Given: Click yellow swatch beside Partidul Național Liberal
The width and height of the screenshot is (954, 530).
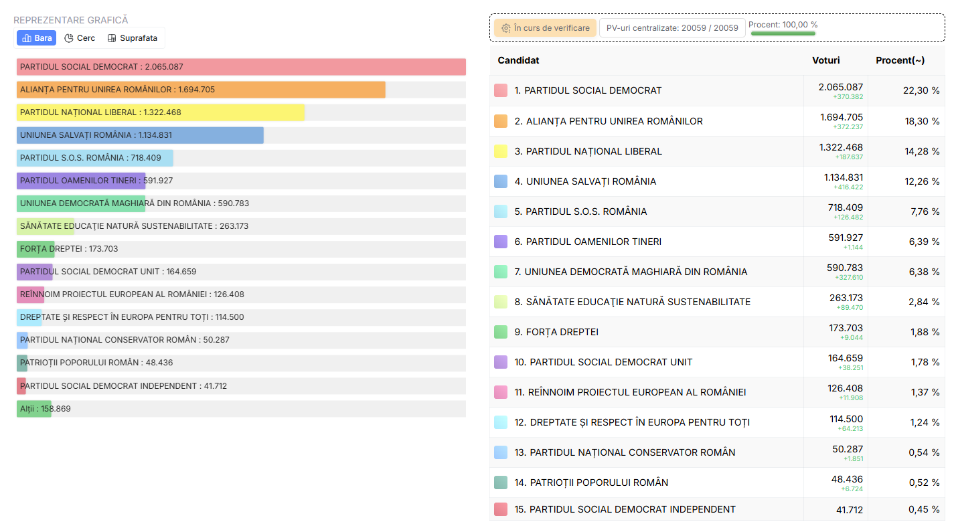Looking at the screenshot, I should 501,151.
